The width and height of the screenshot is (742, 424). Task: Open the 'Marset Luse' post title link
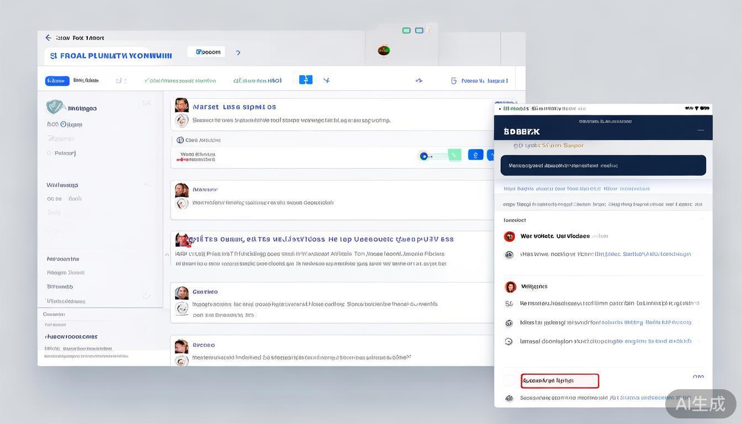click(x=234, y=107)
